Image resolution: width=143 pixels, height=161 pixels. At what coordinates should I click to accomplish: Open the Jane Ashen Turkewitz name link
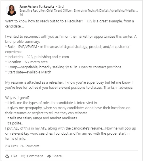click(x=37, y=6)
